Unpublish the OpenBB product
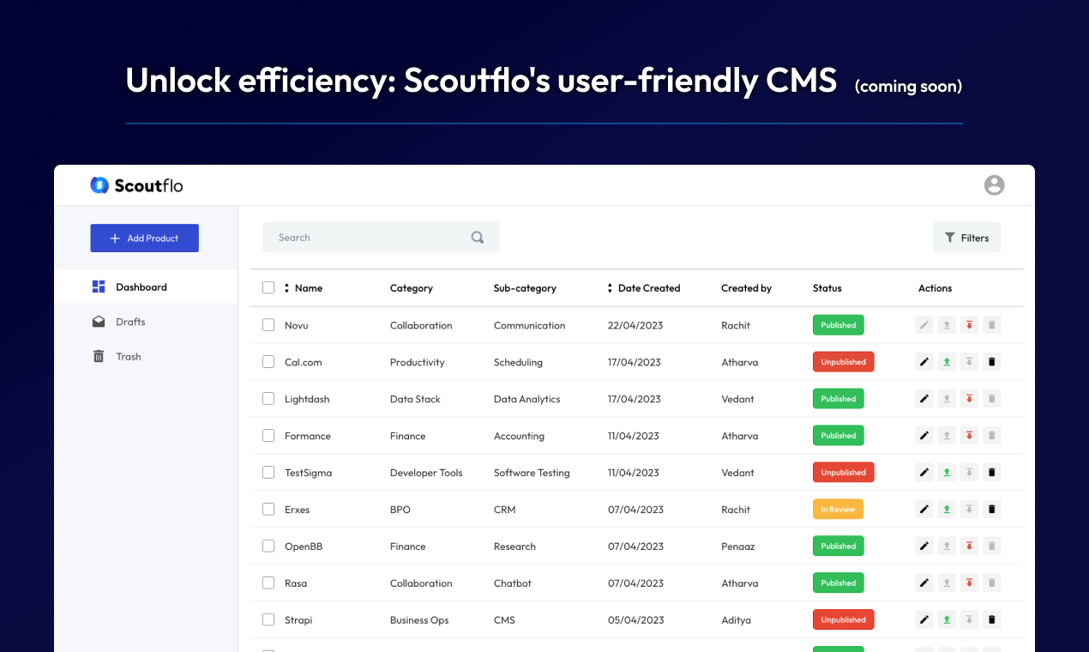 tap(969, 546)
